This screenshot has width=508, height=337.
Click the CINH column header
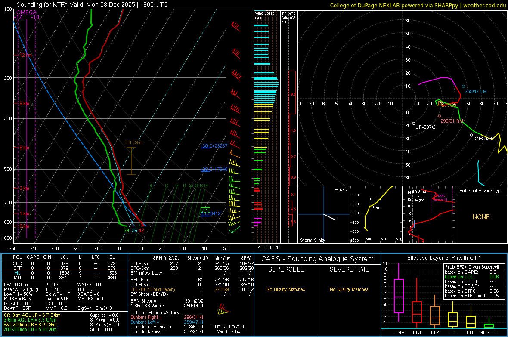click(49, 257)
